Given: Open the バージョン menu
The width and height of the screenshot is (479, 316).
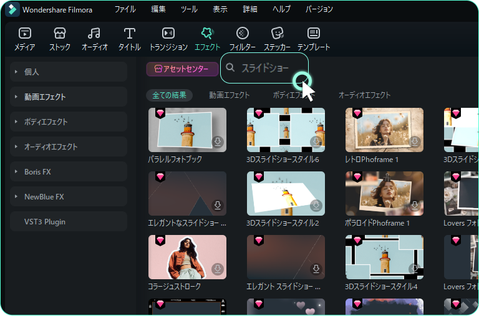Looking at the screenshot, I should pyautogui.click(x=319, y=9).
